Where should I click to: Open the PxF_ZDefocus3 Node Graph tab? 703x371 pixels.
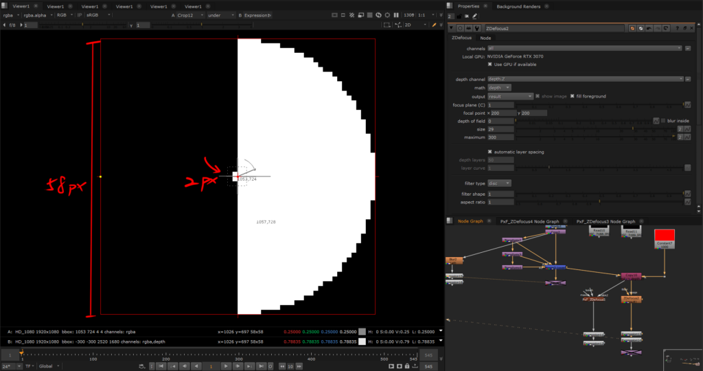[x=606, y=221]
